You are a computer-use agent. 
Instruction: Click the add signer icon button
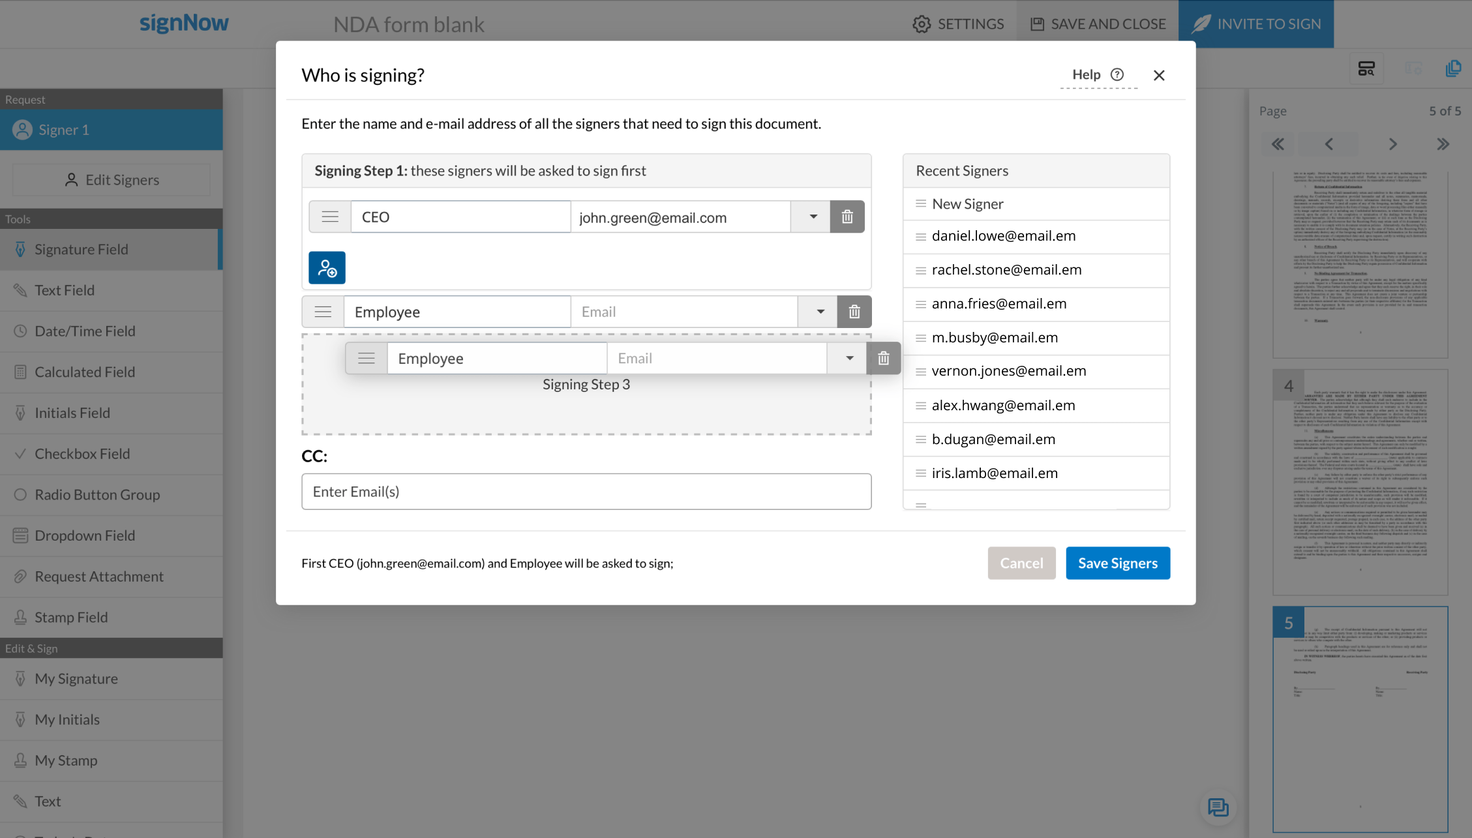point(327,267)
